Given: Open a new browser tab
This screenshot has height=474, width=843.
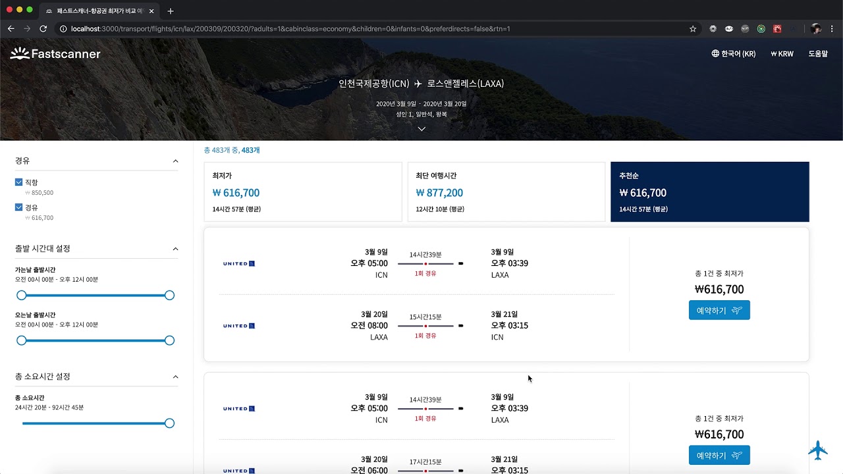Looking at the screenshot, I should pyautogui.click(x=171, y=11).
